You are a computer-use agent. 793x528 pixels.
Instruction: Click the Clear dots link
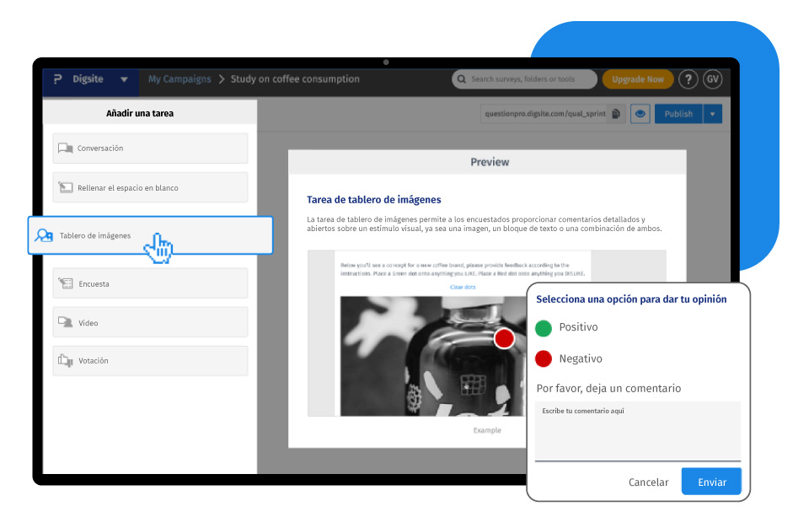(463, 287)
